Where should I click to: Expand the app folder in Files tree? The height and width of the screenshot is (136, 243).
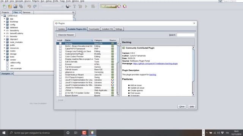tap(5, 19)
